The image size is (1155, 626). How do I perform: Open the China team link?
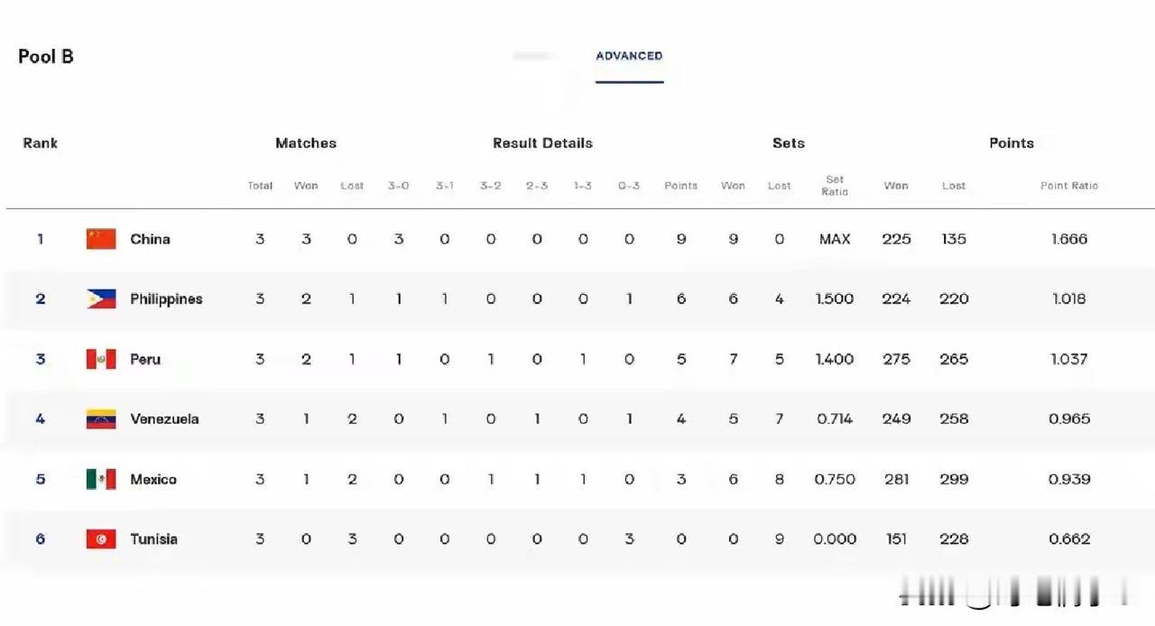(150, 239)
